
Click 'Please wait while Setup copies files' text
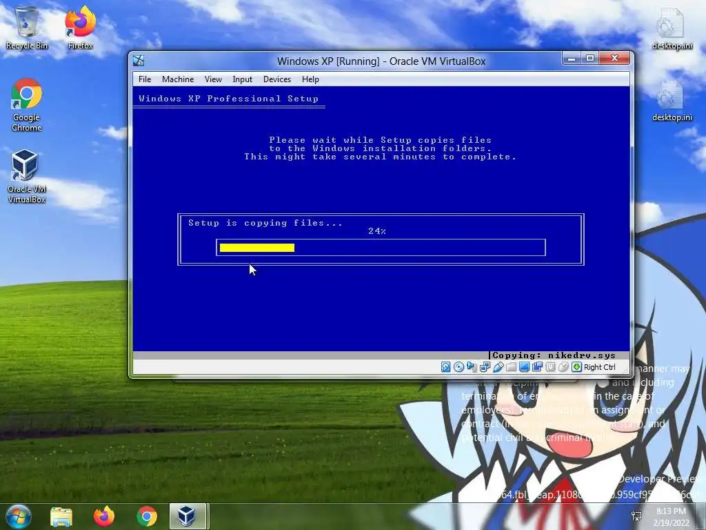click(380, 139)
